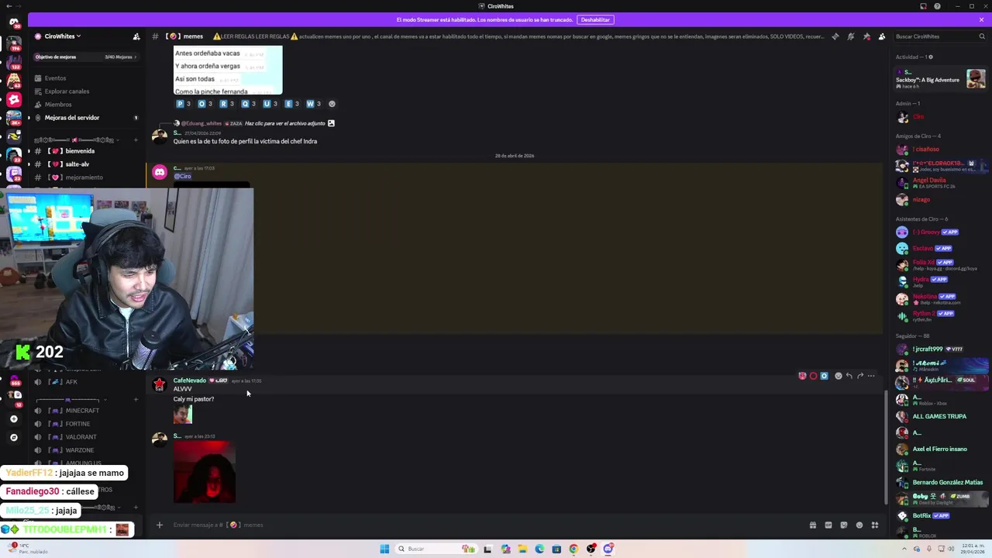Open Bernardo González Matias member profile
Viewport: 992px width, 558px height.
[x=939, y=482]
